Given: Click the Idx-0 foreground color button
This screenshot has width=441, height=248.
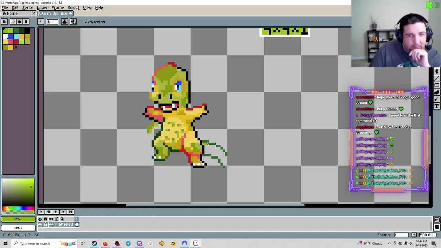Looking at the screenshot, I should point(18,219).
